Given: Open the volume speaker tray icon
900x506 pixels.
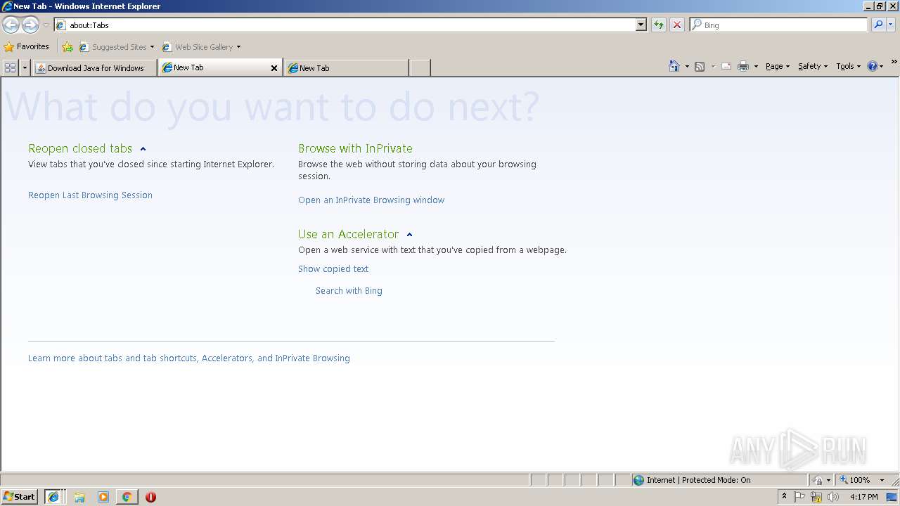Looking at the screenshot, I should pyautogui.click(x=833, y=497).
